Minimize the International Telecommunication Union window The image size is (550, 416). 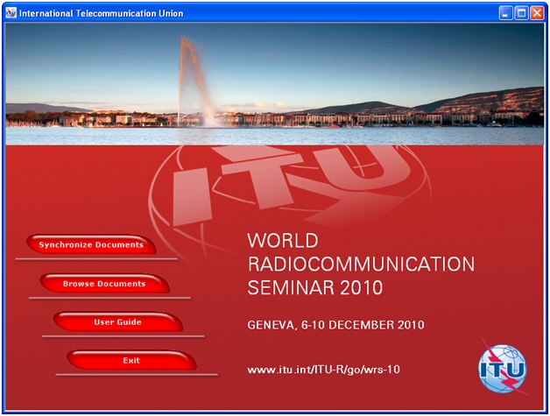[506, 13]
